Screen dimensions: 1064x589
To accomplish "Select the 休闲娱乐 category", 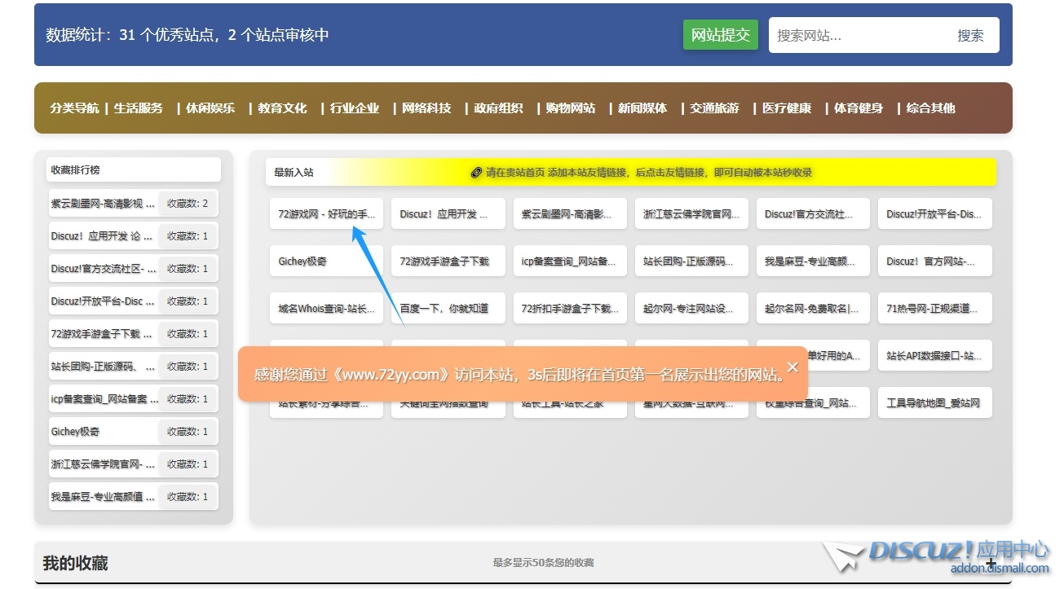I will [x=210, y=108].
